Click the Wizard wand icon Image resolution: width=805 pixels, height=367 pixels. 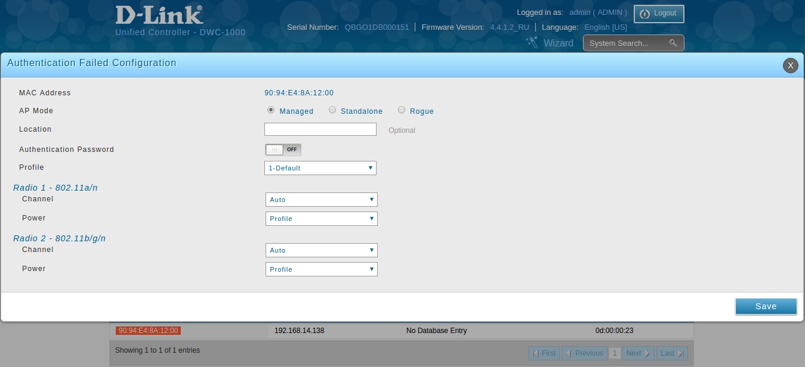click(x=532, y=42)
